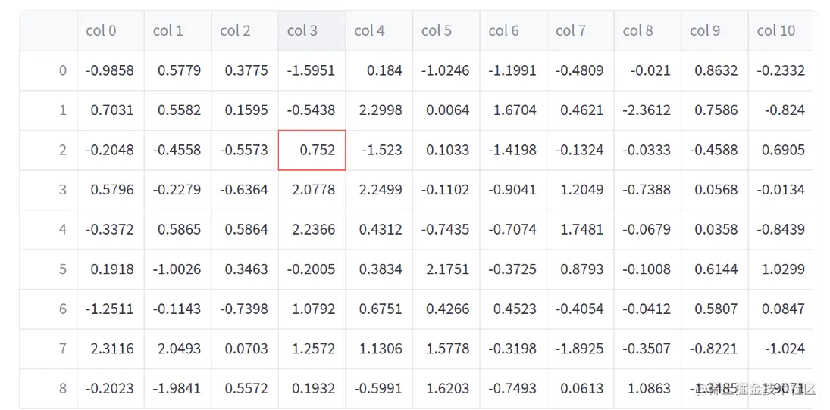The height and width of the screenshot is (410, 830).
Task: Select the cell reading -0.021
Action: 648,71
